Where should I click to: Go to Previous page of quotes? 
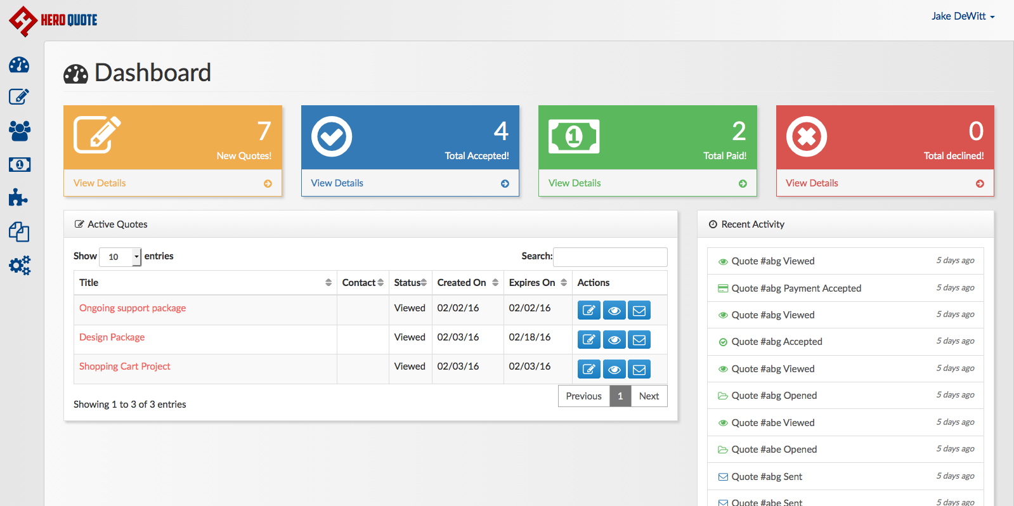pyautogui.click(x=583, y=396)
